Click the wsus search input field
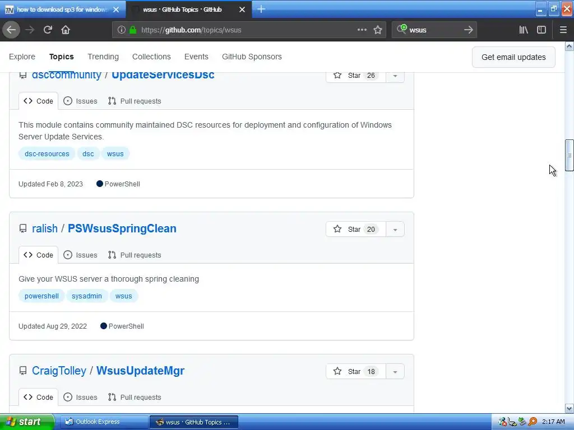Viewport: 574px width, 430px height. coord(434,30)
